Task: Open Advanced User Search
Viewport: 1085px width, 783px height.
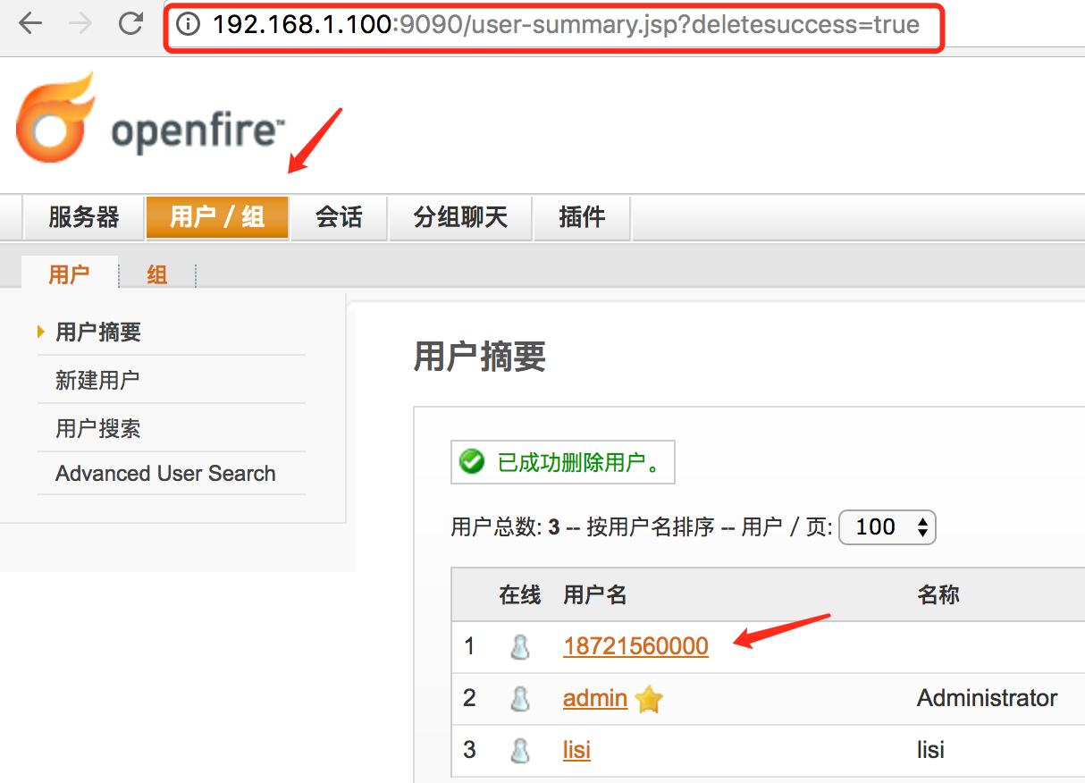Action: 164,473
